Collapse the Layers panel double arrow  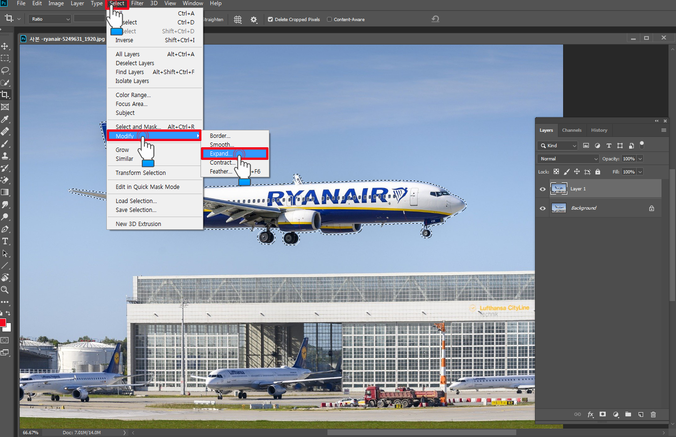tap(657, 121)
